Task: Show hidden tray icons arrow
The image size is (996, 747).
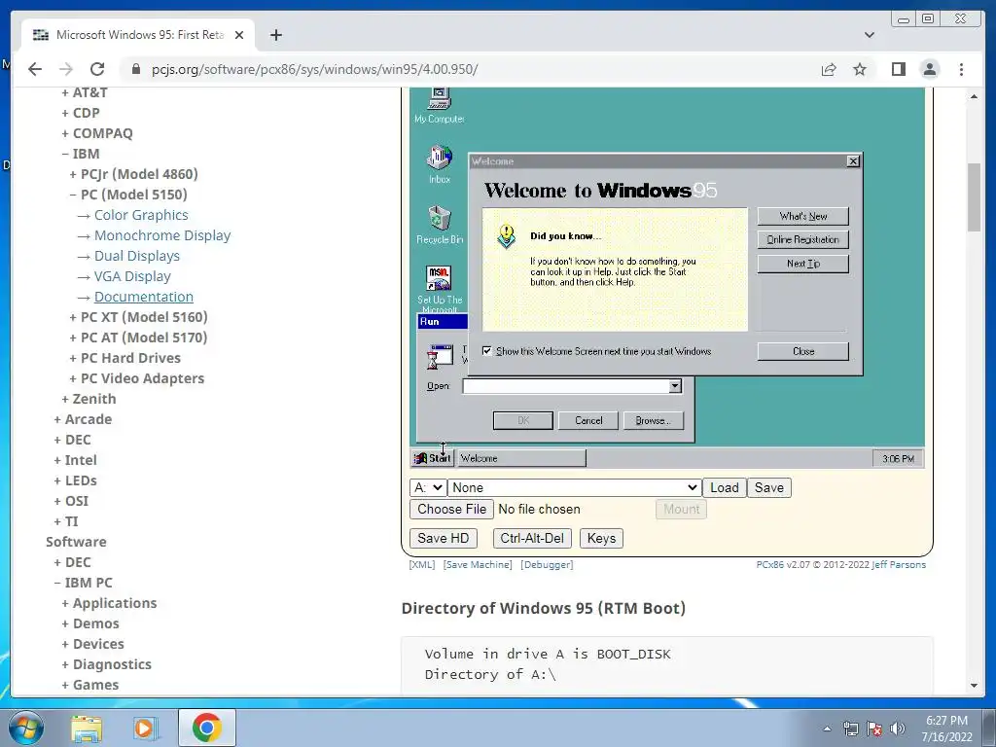Action: [x=827, y=729]
